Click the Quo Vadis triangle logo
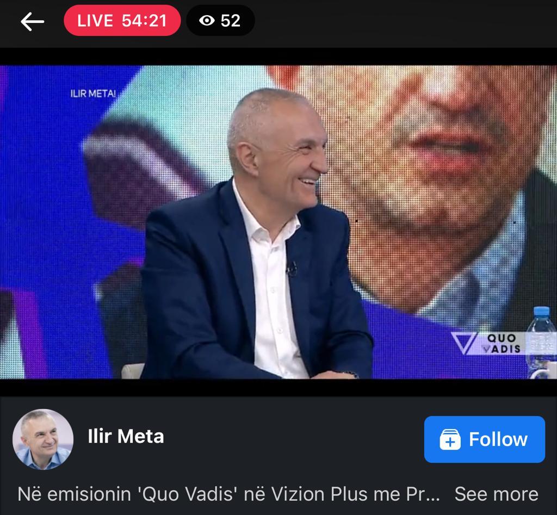Image resolution: width=557 pixels, height=515 pixels. (463, 343)
